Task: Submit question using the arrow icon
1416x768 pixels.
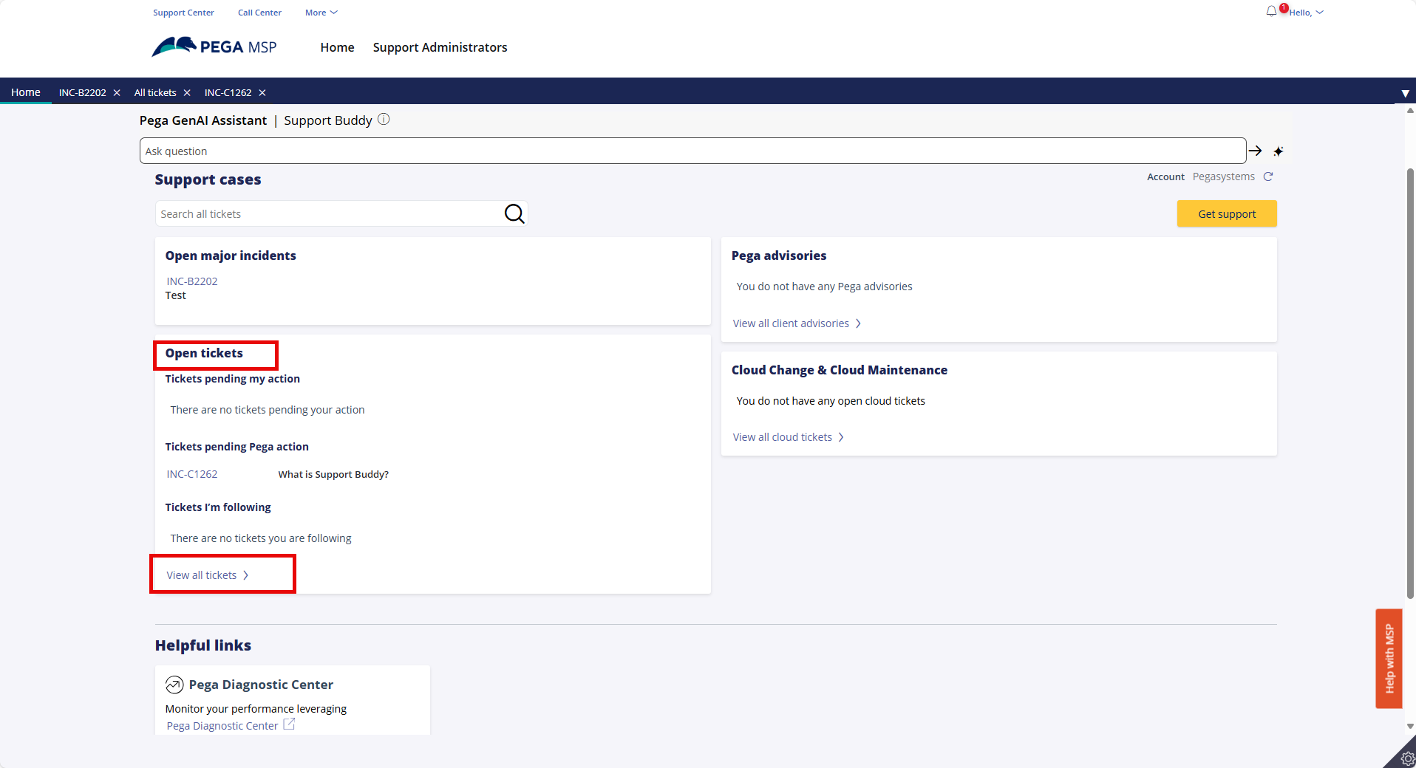Action: pos(1255,150)
